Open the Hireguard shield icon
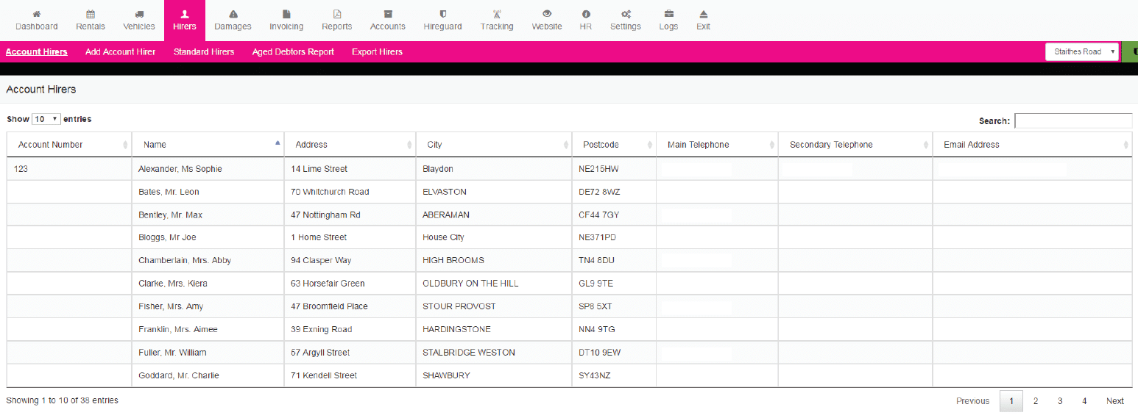This screenshot has width=1138, height=418. tap(442, 14)
